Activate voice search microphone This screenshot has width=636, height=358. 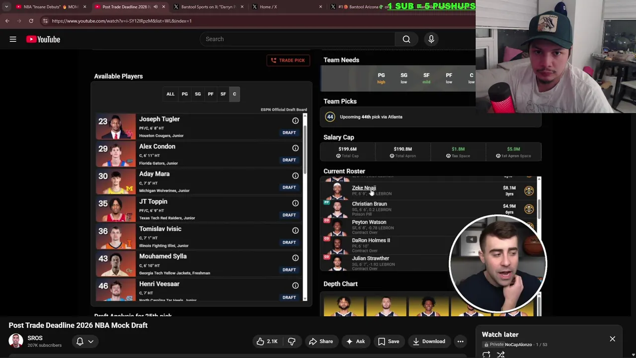tap(431, 39)
